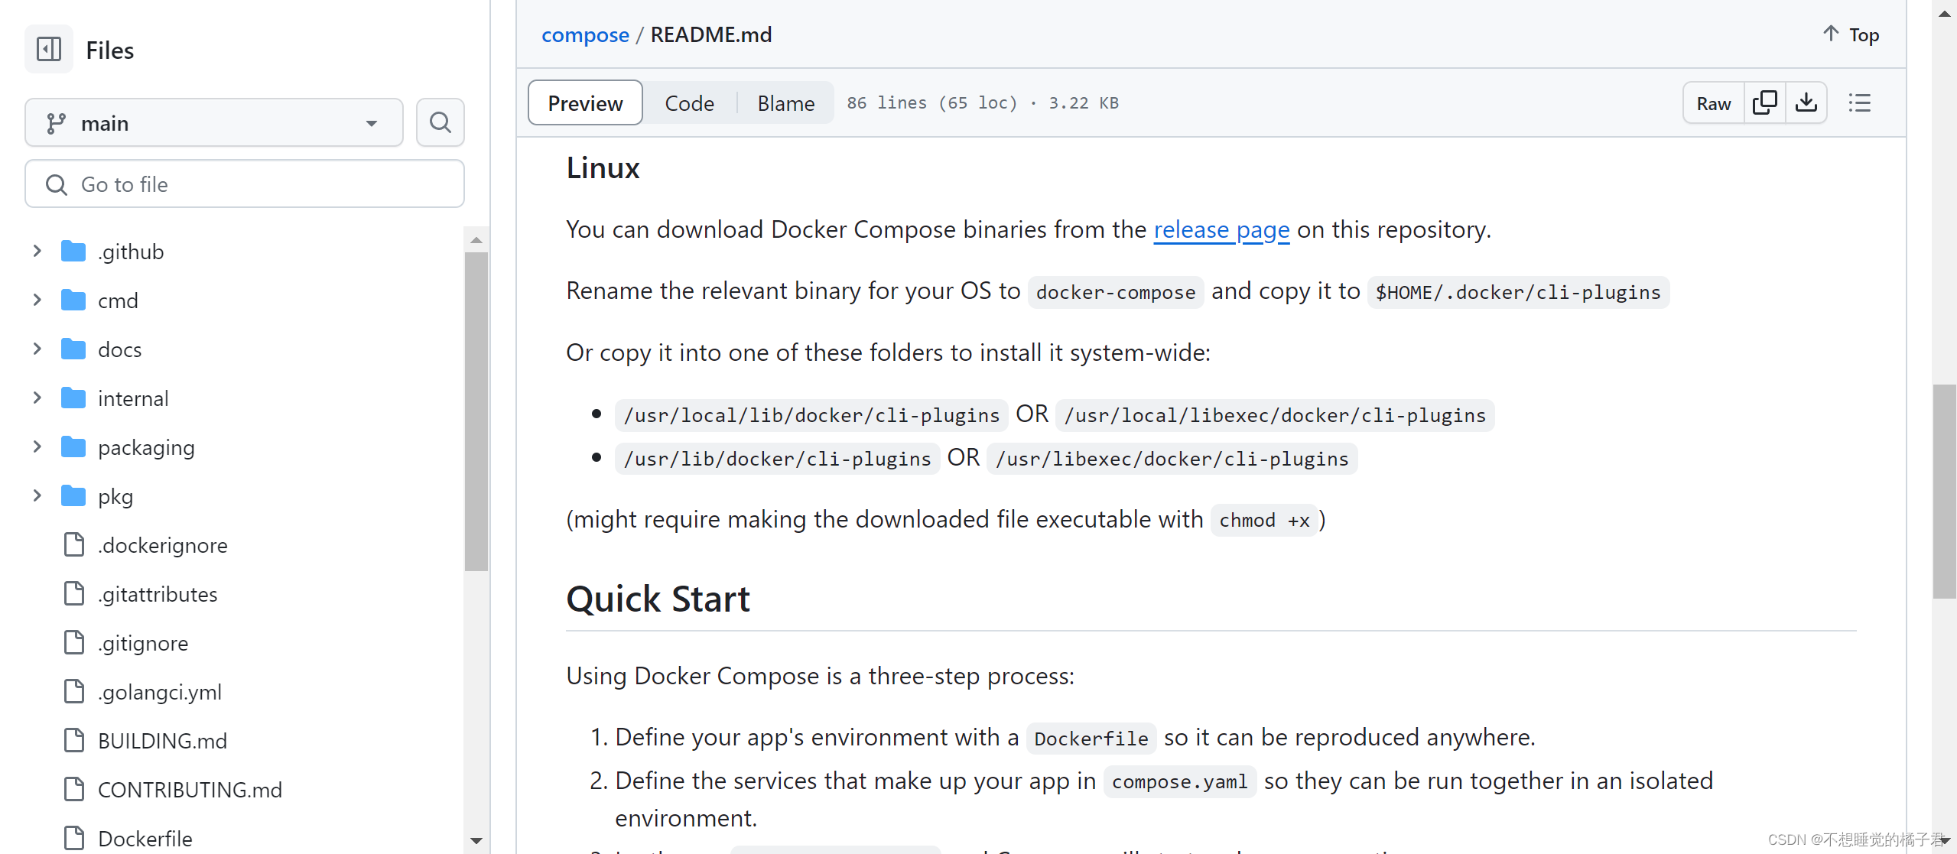1957x854 pixels.
Task: Open the cmd folder
Action: 118,300
